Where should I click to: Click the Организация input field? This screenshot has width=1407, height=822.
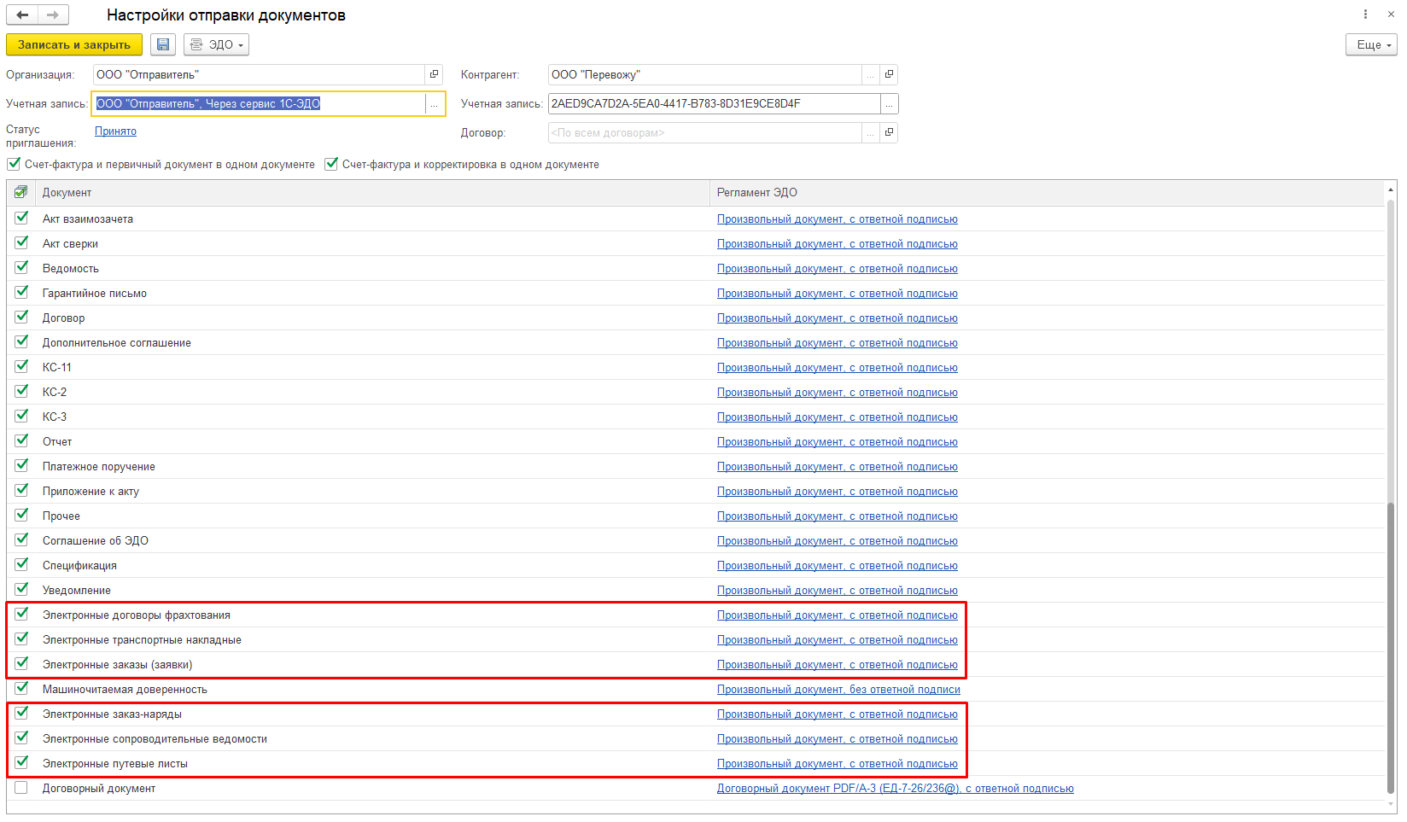(x=258, y=74)
